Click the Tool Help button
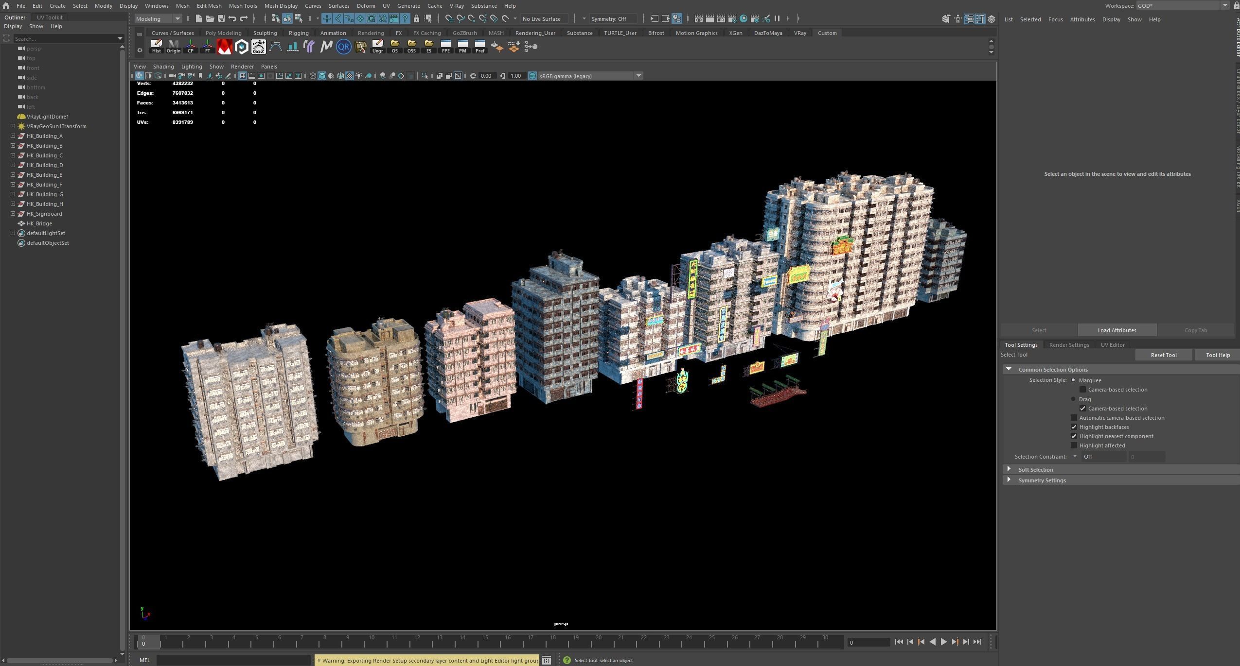This screenshot has width=1240, height=666. pyautogui.click(x=1218, y=355)
